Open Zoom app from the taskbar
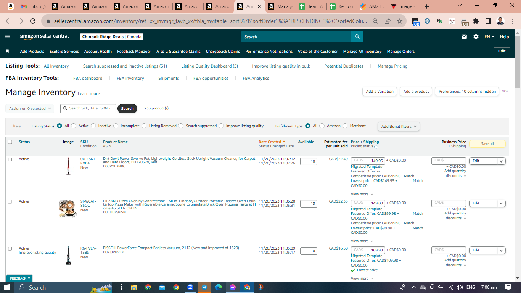 (190, 287)
